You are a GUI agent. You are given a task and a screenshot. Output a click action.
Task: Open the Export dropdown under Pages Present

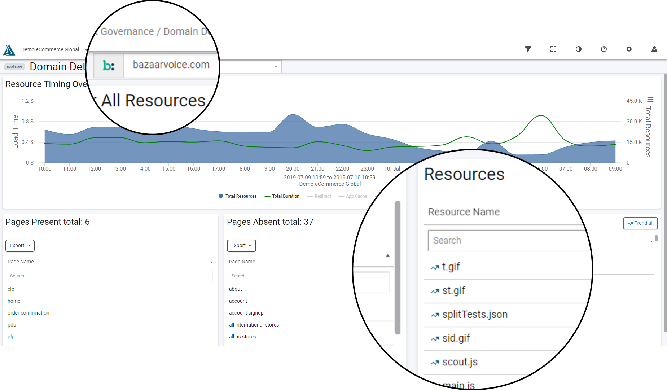pos(20,246)
